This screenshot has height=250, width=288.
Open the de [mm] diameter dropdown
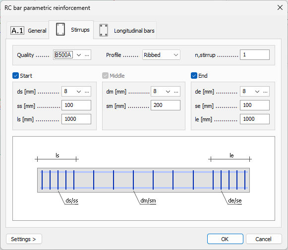pyautogui.click(x=257, y=92)
